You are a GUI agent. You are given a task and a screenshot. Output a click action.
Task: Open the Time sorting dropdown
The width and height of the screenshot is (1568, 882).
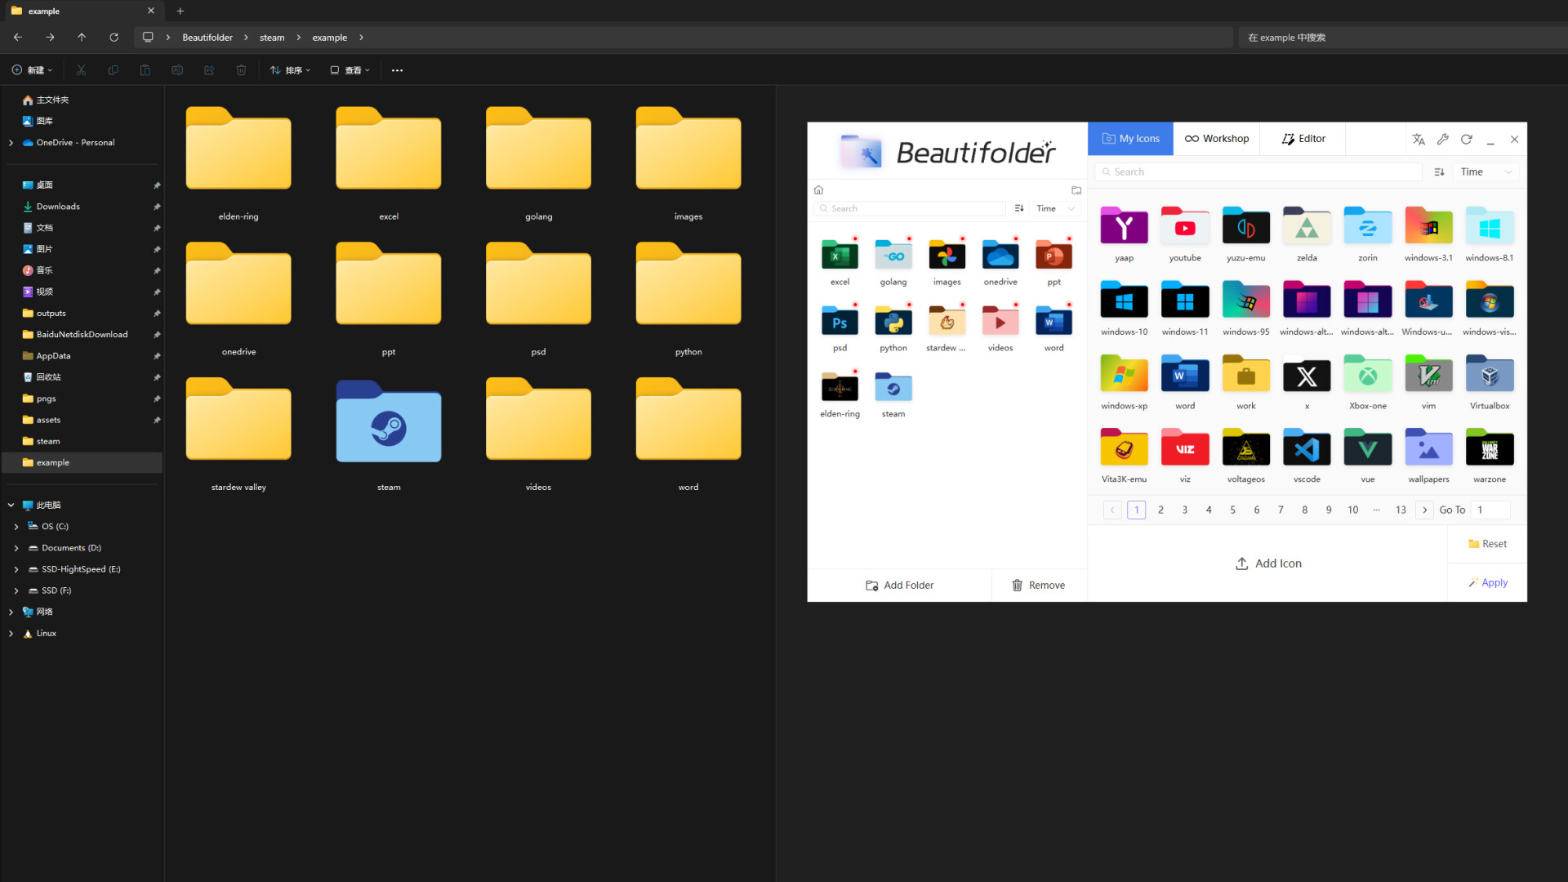[x=1485, y=171]
